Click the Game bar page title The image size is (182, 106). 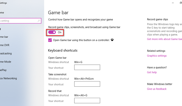pyautogui.click(x=58, y=13)
